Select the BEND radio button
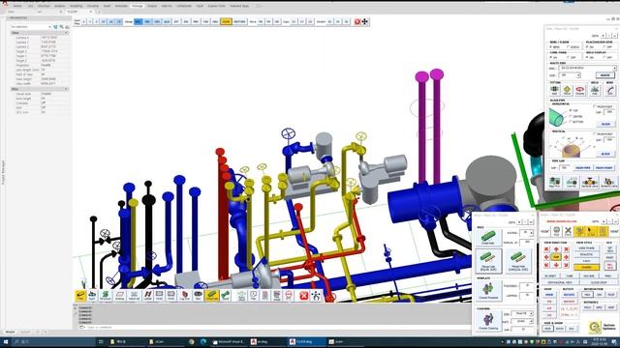 coord(551,47)
